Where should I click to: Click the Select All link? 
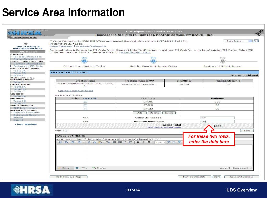(x=90, y=98)
